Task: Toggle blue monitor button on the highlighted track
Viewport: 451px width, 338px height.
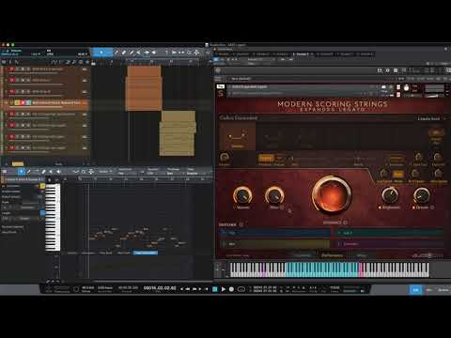Action: (x=28, y=102)
